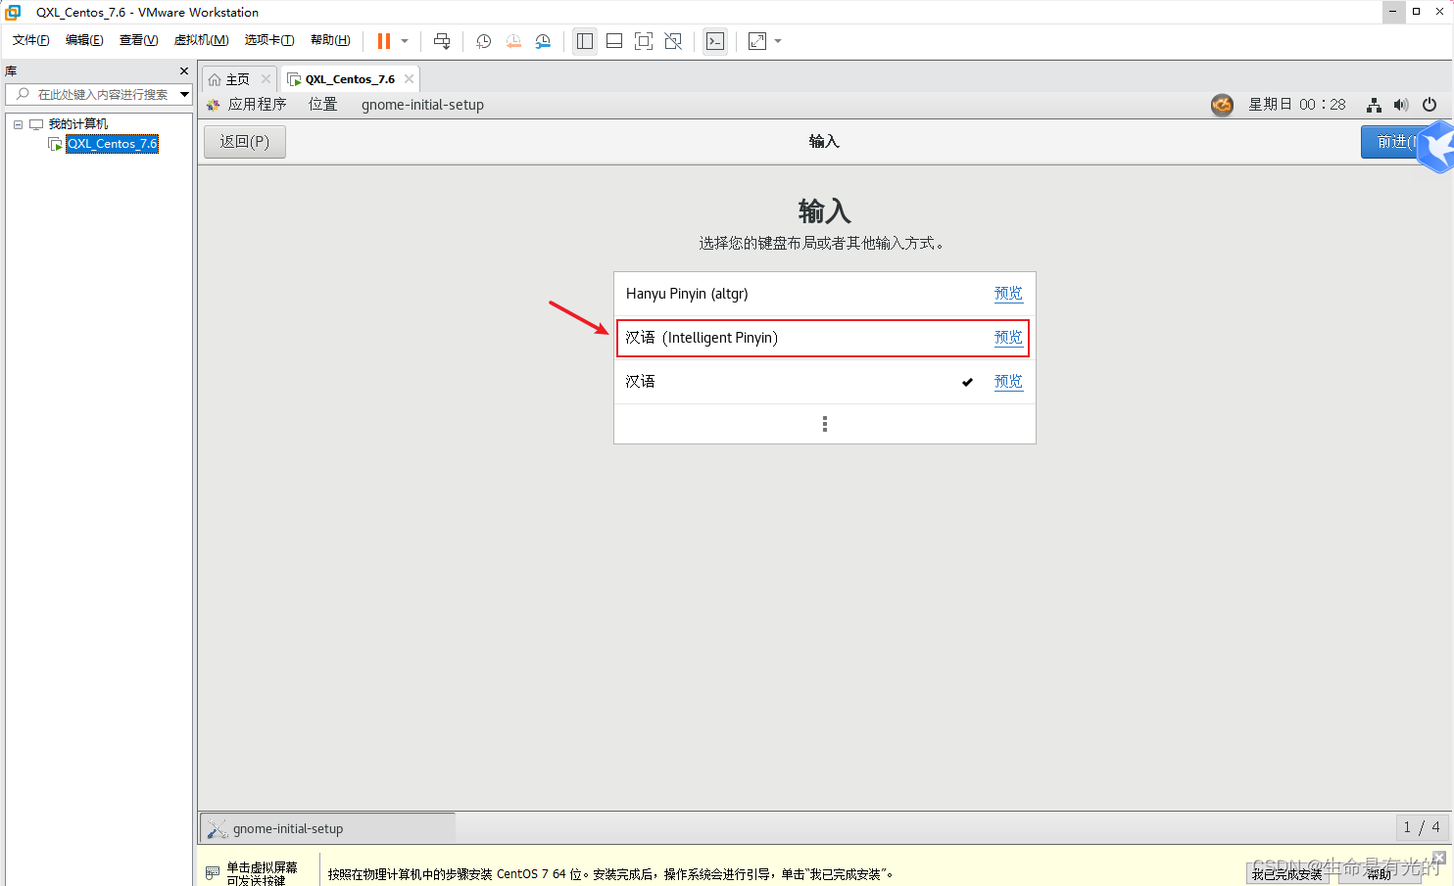Click the 帮助 button in the hint bar
Screen dimensions: 1454x886
pos(1380,874)
